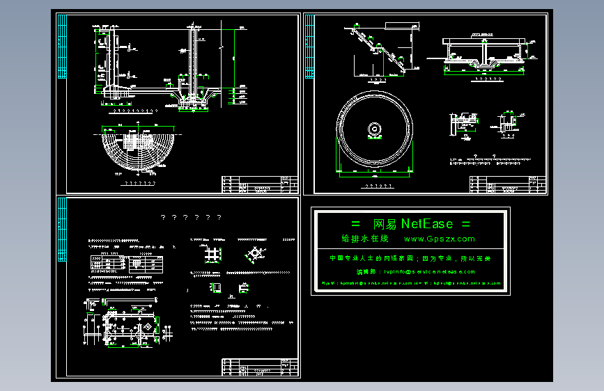Select the half-circle rebar plan drawing
The height and width of the screenshot is (391, 604).
click(x=138, y=151)
